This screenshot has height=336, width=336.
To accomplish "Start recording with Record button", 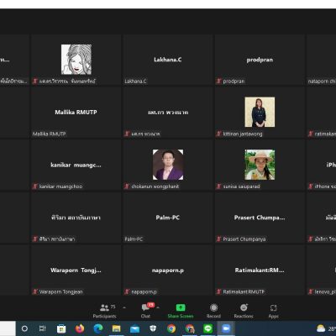I will pos(213,311).
